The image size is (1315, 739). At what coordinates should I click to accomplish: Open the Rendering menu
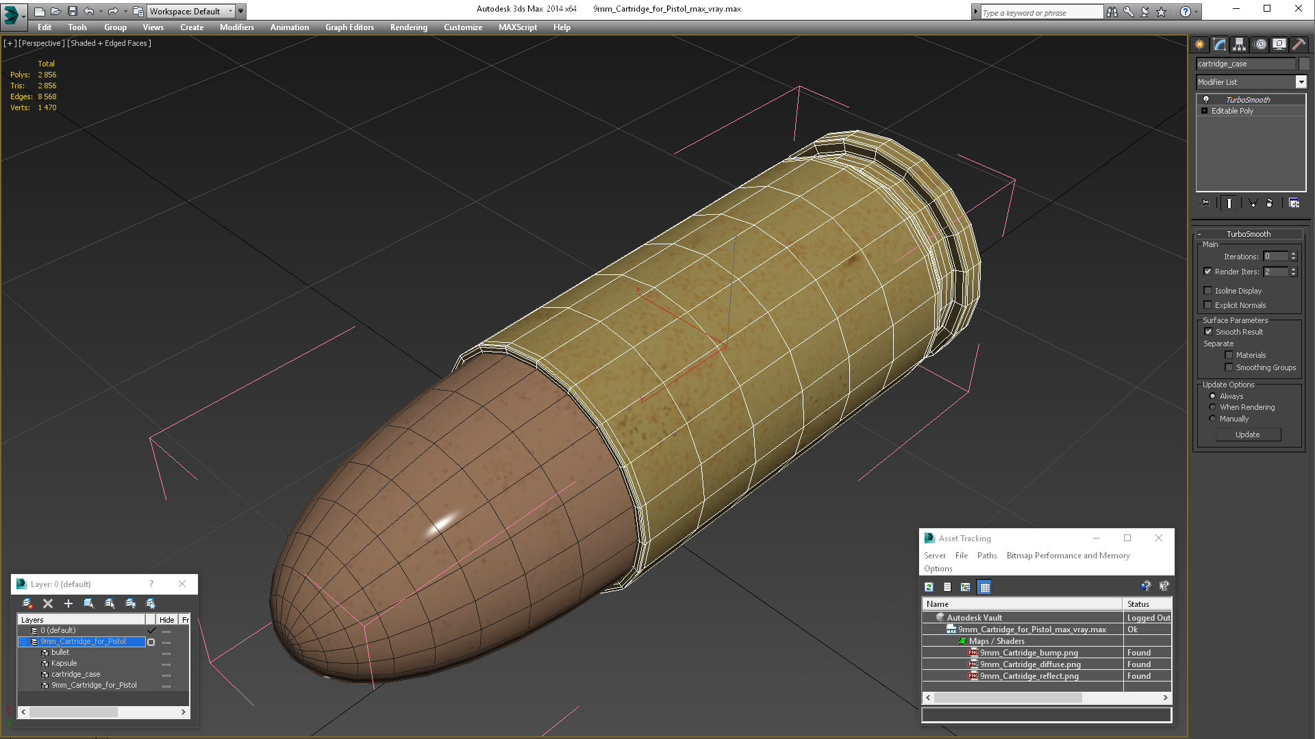tap(408, 27)
